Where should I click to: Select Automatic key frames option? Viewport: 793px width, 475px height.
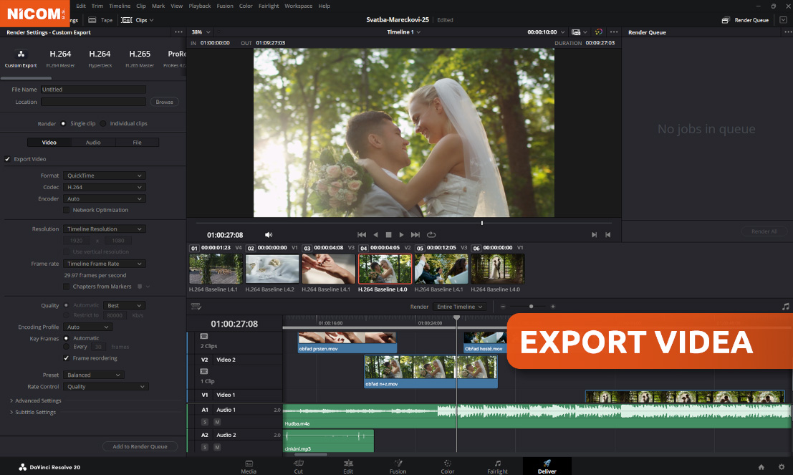[66, 338]
